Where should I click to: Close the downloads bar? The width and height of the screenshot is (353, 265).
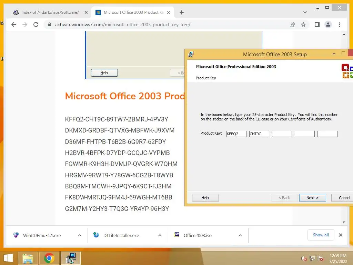click(x=340, y=235)
